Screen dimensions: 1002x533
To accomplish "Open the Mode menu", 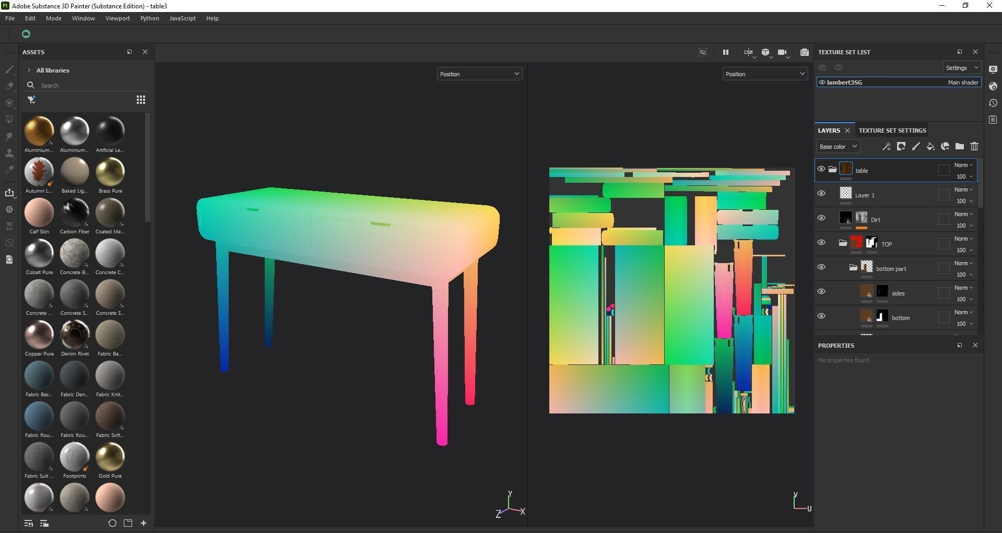I will [x=54, y=18].
